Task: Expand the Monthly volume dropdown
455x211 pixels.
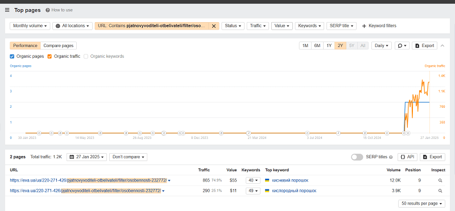Action: point(30,26)
